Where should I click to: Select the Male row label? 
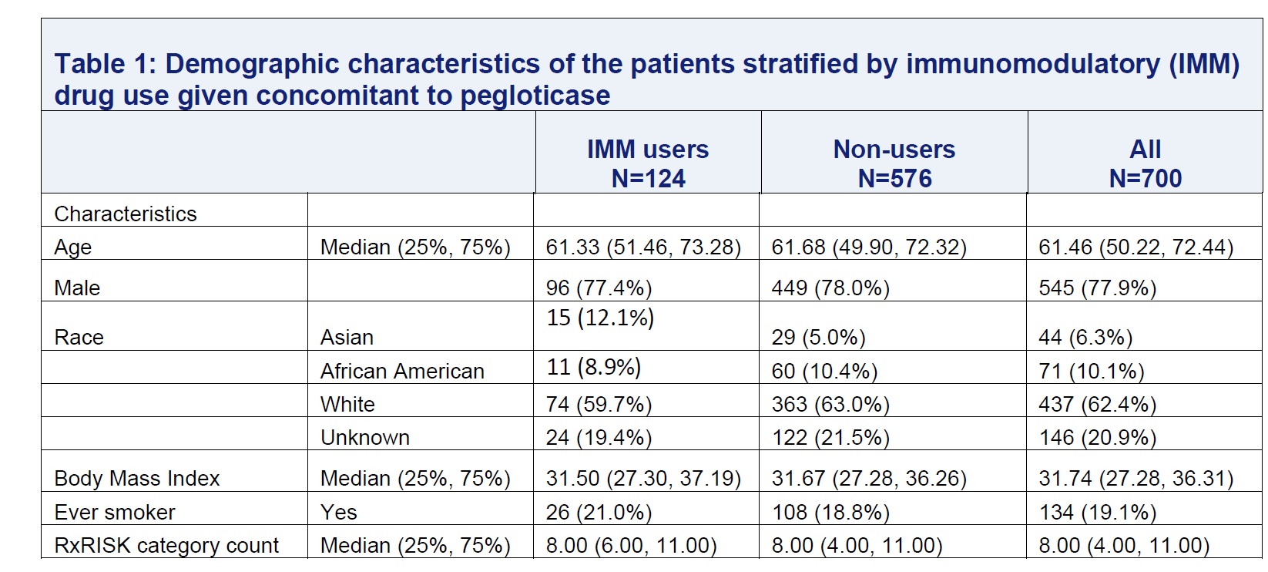pos(77,288)
